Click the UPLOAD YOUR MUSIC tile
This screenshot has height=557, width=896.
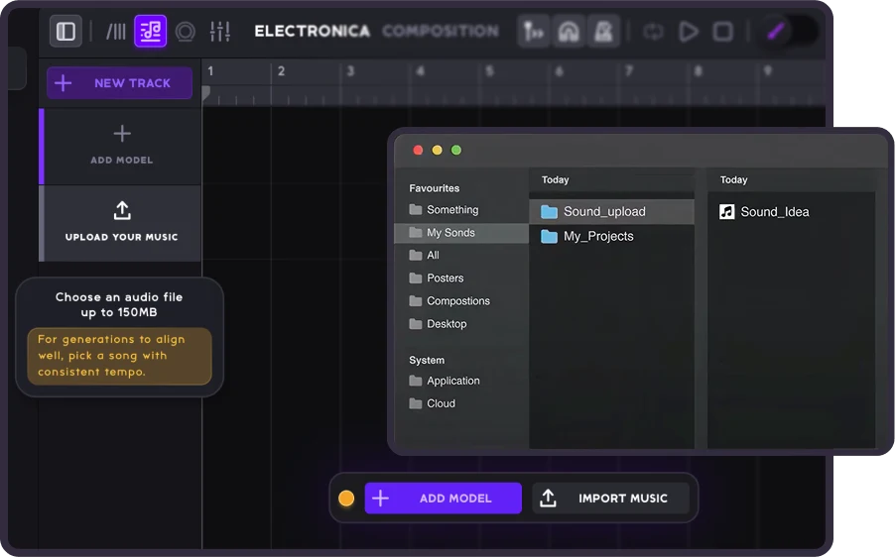122,223
